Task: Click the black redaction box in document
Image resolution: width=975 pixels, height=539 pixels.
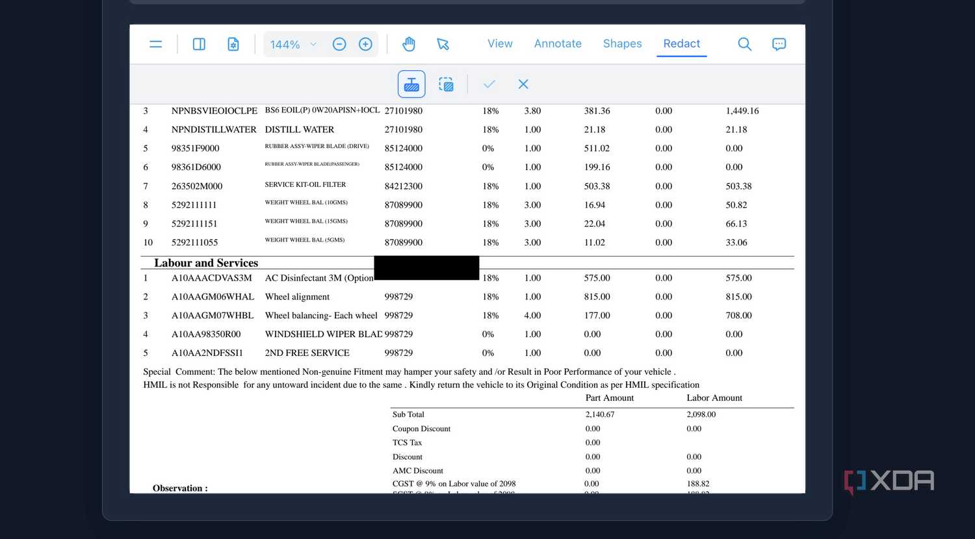Action: point(426,268)
